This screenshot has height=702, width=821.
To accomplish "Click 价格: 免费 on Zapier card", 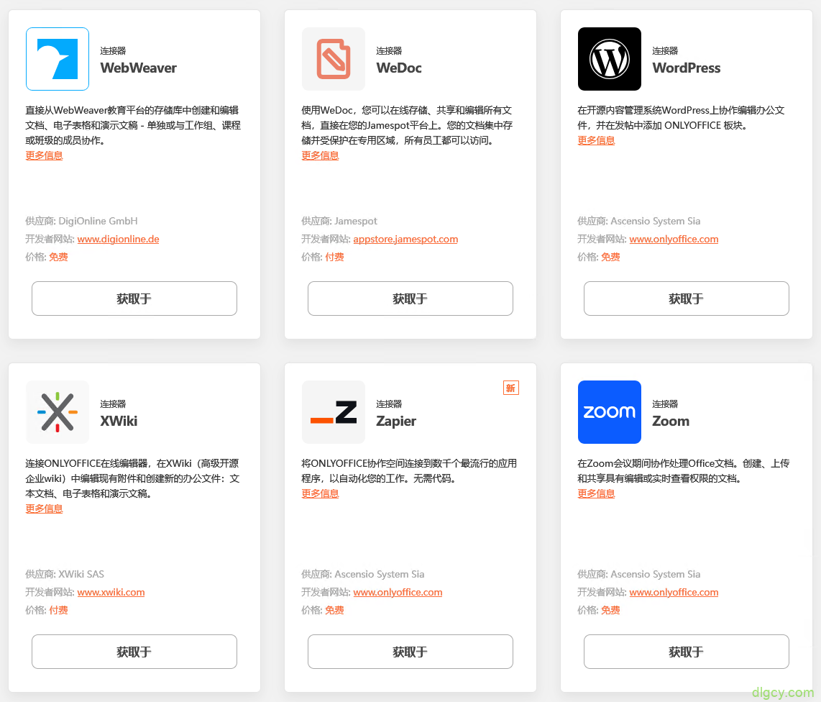I will point(323,610).
